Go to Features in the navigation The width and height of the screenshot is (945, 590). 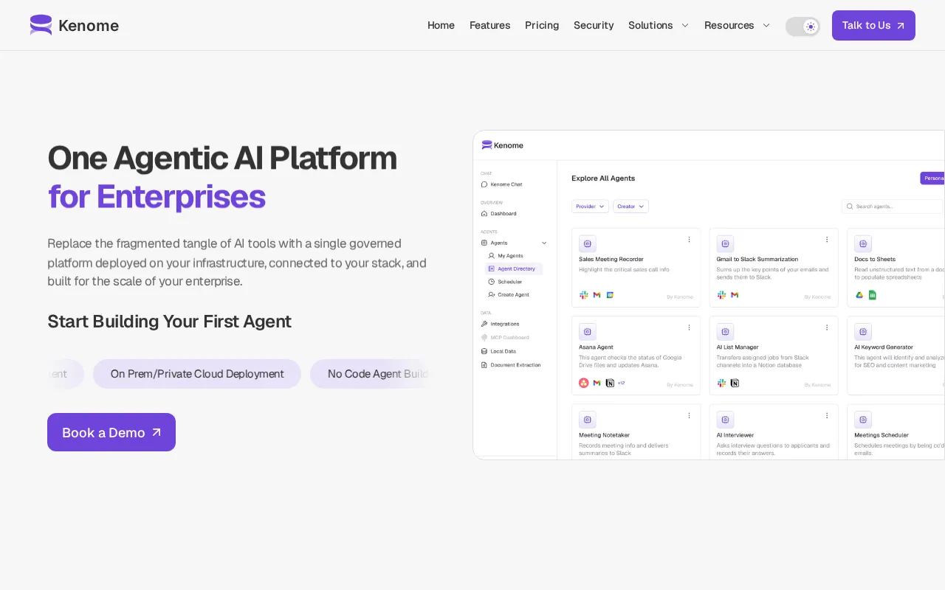pyautogui.click(x=489, y=25)
